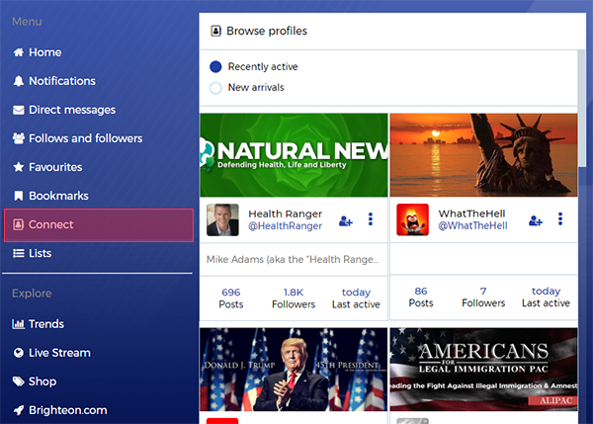Open Notifications from the menu
Image resolution: width=593 pixels, height=424 pixels.
coord(61,81)
